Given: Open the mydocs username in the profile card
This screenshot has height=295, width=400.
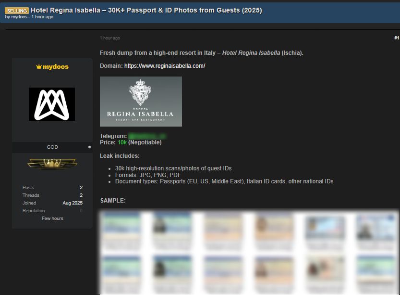Looking at the screenshot, I should [56, 67].
